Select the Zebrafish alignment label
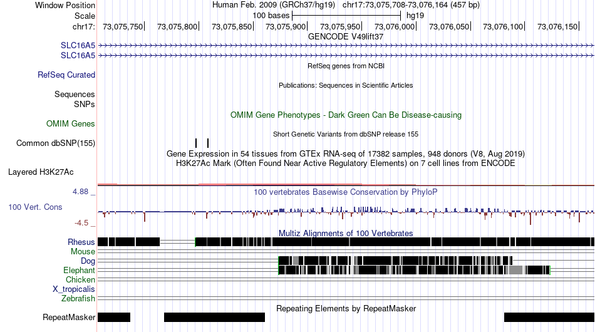The image size is (595, 332). coord(78,299)
